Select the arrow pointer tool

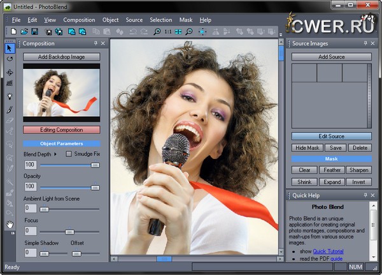click(10, 48)
